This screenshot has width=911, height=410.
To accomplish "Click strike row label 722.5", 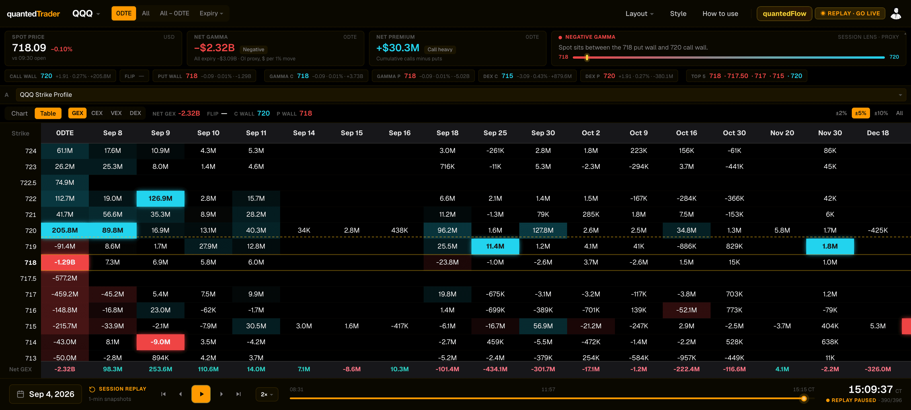I will click(x=28, y=183).
